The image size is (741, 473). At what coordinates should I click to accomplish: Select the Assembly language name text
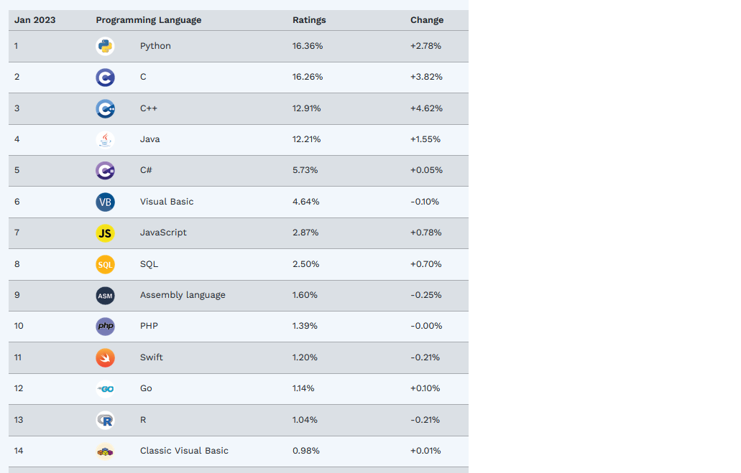point(183,295)
